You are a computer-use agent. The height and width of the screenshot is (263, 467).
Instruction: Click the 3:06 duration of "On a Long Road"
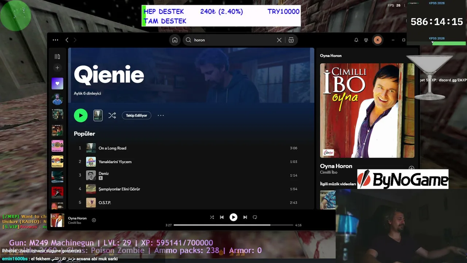293,148
